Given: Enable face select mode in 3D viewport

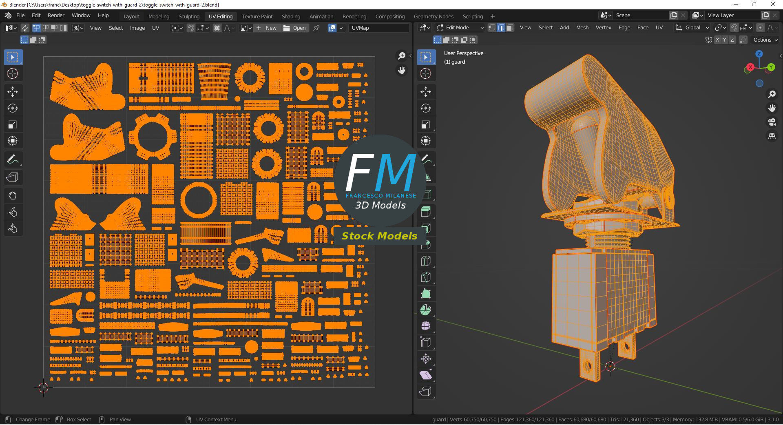Looking at the screenshot, I should click(510, 28).
